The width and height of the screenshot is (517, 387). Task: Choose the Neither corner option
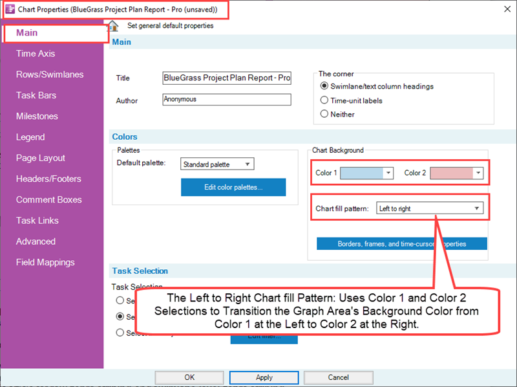[x=324, y=115]
